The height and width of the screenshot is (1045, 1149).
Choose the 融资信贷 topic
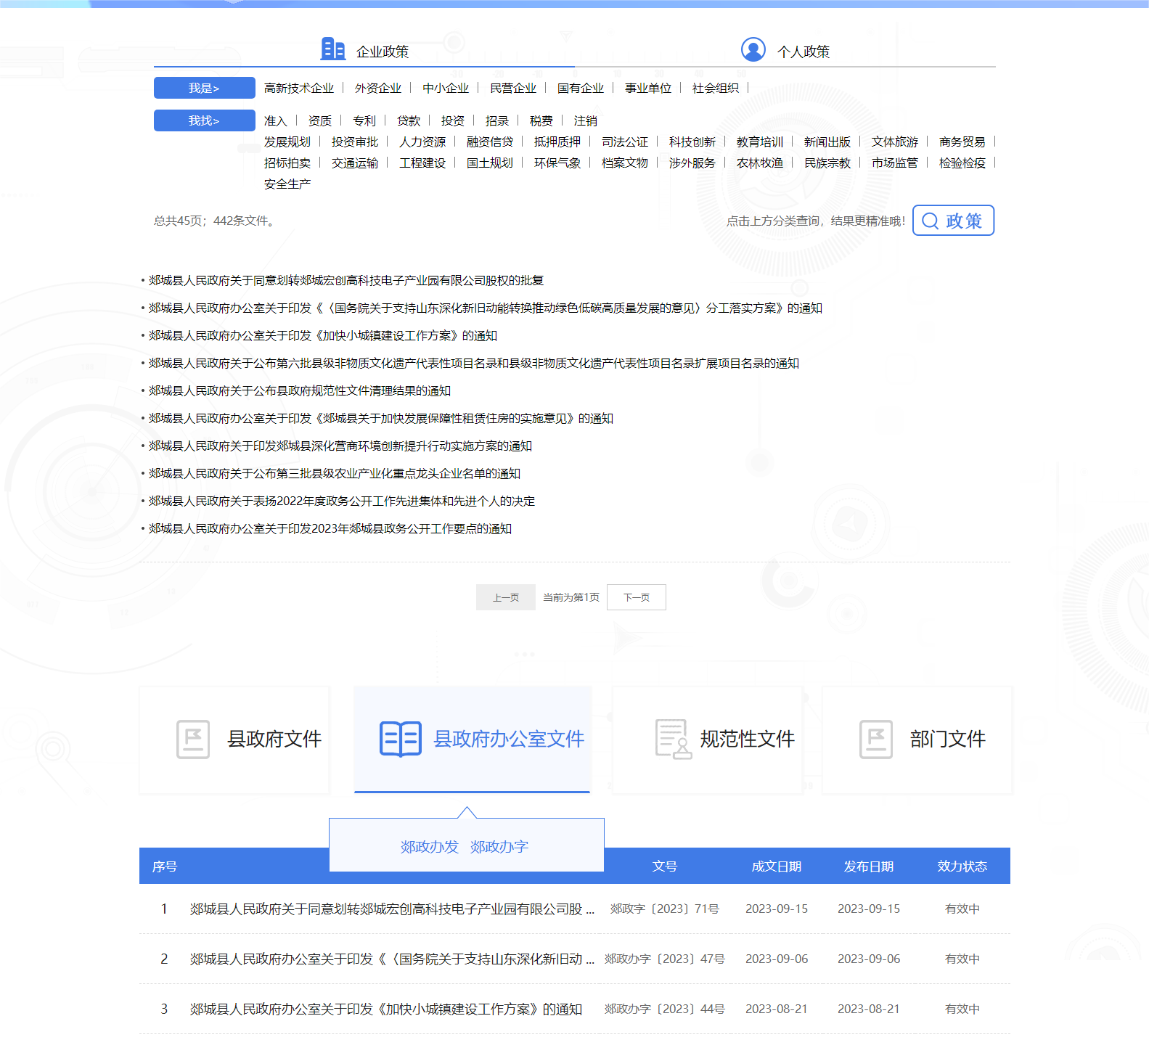tap(490, 142)
